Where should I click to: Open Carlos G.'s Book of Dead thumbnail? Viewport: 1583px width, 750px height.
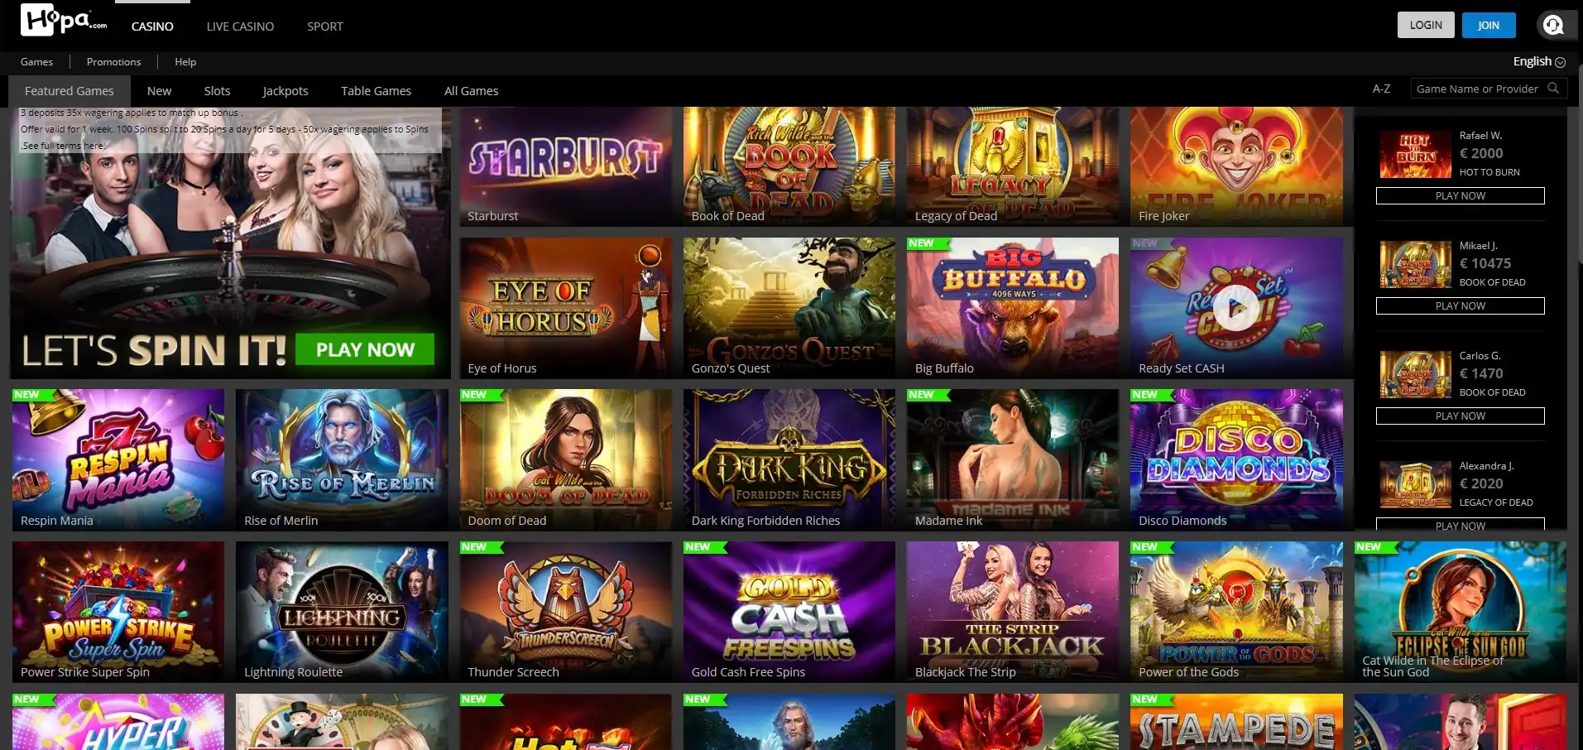point(1415,374)
